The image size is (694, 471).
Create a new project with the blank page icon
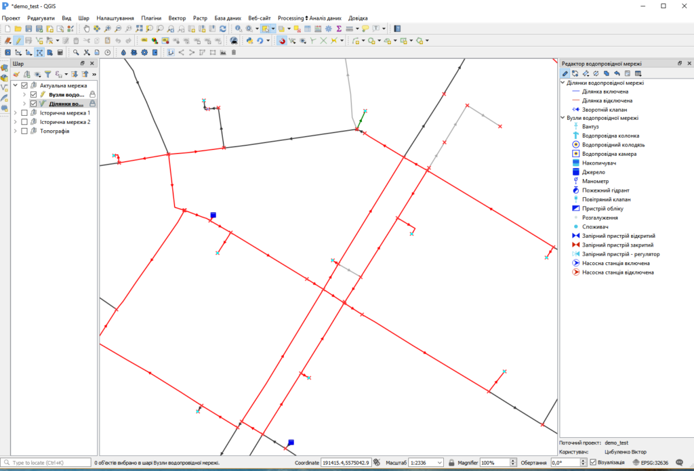click(x=7, y=28)
